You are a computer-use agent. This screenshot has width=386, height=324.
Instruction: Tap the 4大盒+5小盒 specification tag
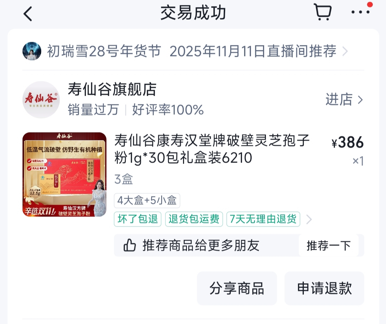click(147, 200)
